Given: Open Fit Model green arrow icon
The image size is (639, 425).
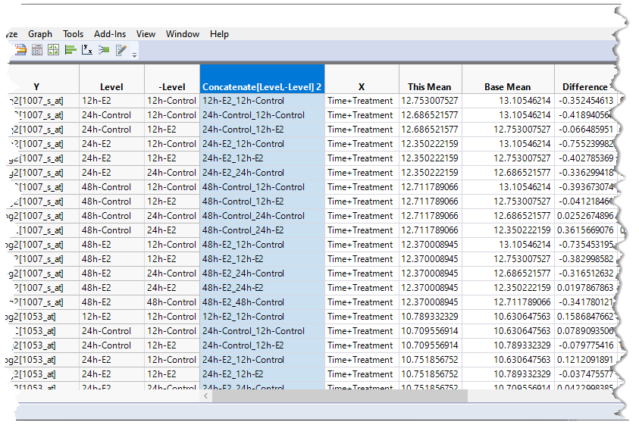Looking at the screenshot, I should click(x=104, y=51).
